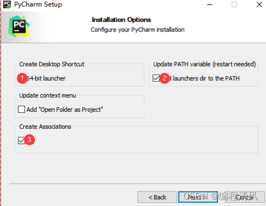This screenshot has width=266, height=206.
Task: Minimize the PyCharm Setup window
Action: (x=210, y=4)
